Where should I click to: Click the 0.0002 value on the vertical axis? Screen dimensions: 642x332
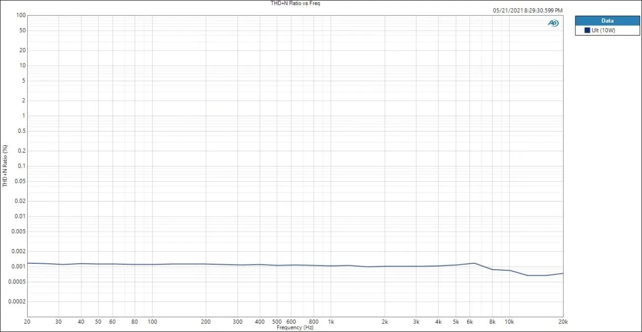pos(17,301)
